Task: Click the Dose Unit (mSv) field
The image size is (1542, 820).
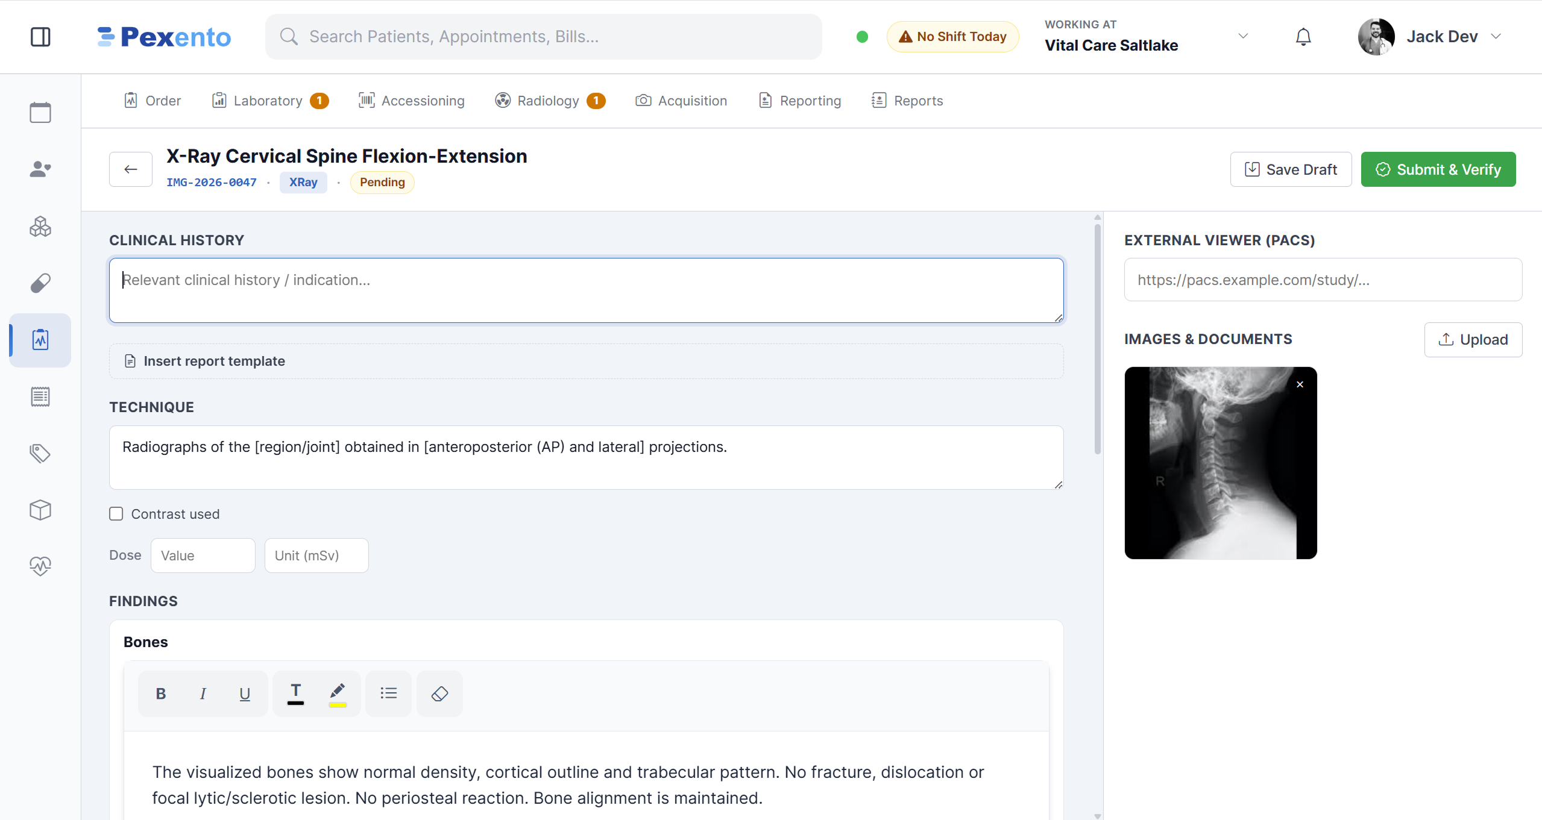Action: tap(316, 556)
